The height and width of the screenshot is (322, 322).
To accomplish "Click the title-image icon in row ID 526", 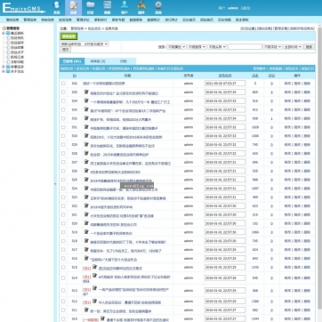I will point(86,171).
